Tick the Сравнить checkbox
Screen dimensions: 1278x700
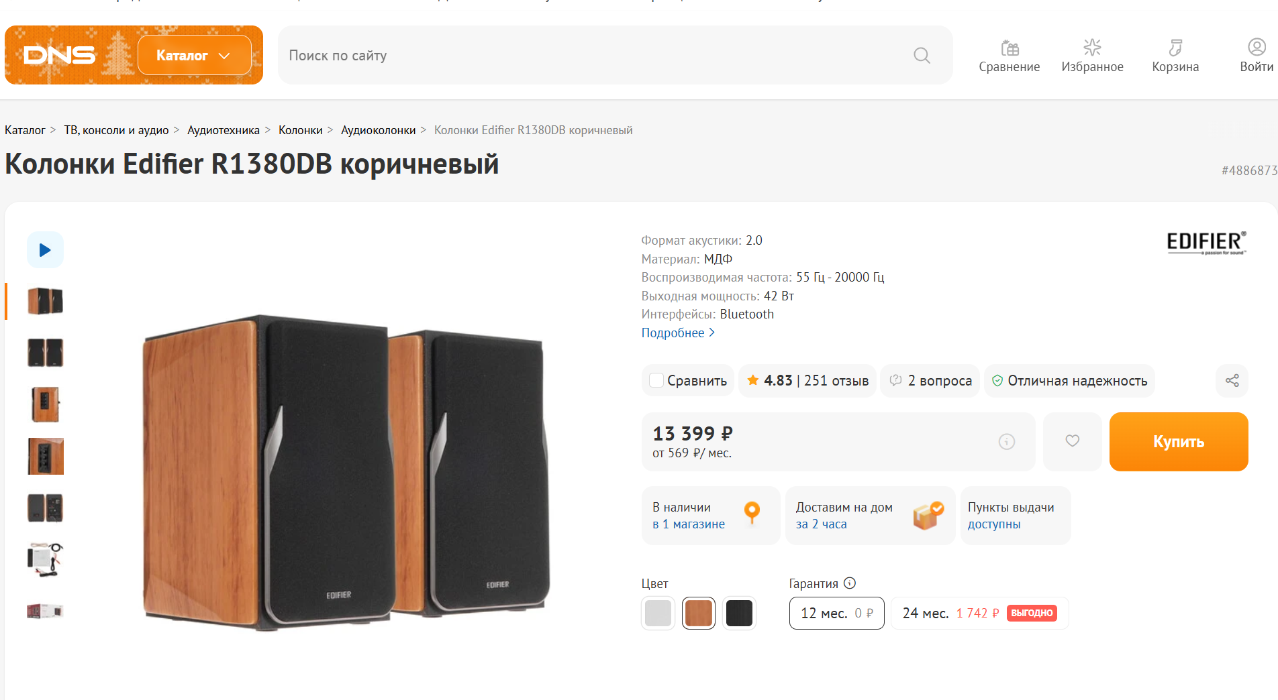pyautogui.click(x=656, y=381)
